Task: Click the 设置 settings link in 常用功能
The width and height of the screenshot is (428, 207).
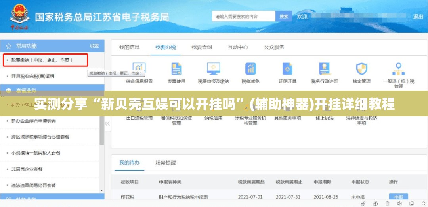Action: tap(94, 46)
